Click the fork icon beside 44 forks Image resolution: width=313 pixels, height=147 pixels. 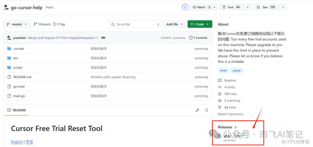[220, 107]
